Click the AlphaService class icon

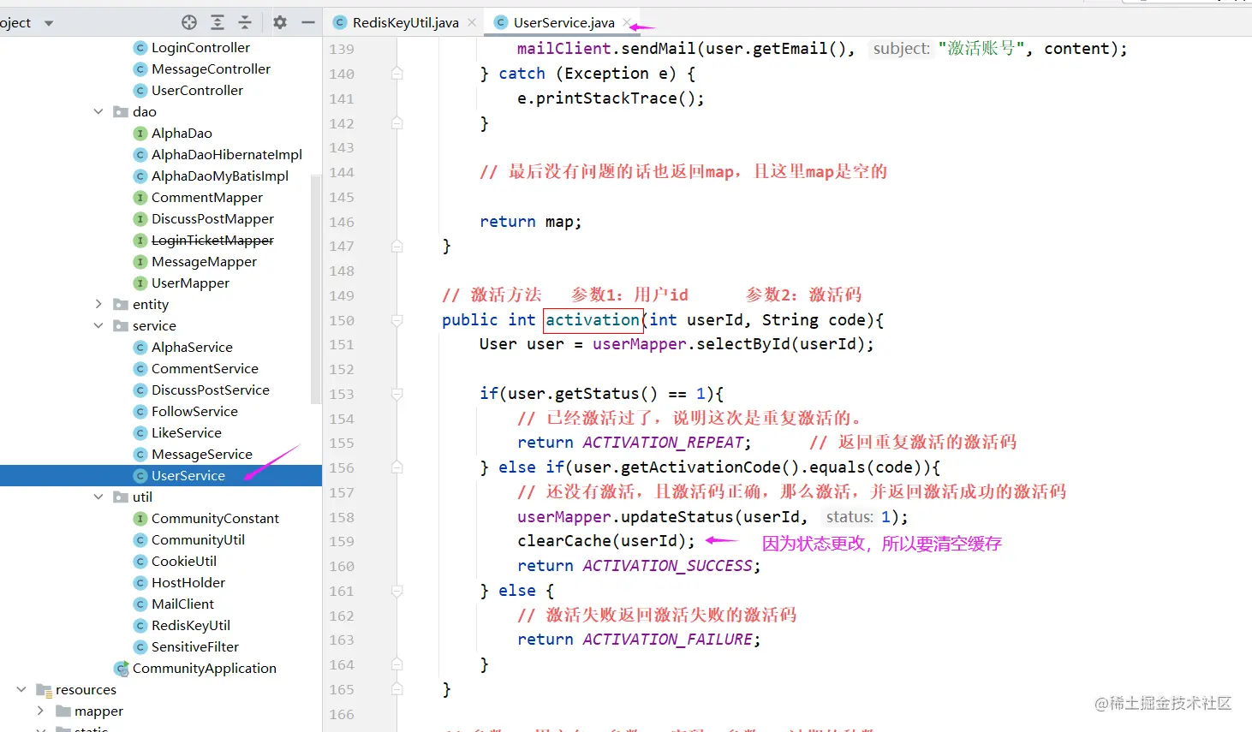[140, 348]
